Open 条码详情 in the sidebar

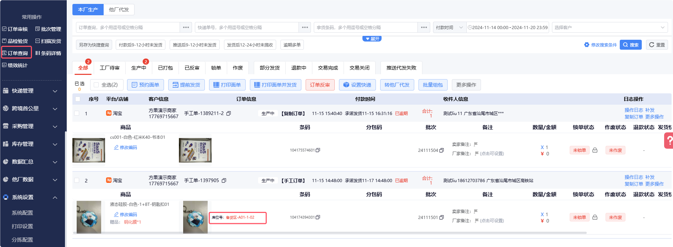(48, 53)
